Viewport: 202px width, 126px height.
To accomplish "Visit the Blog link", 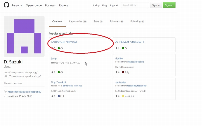I will tap(105, 5).
